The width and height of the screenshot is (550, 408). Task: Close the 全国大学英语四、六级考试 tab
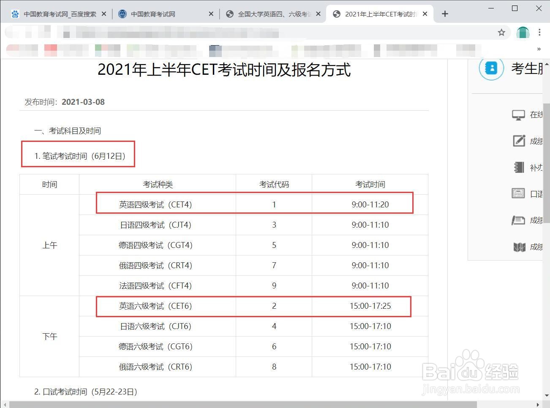point(319,14)
